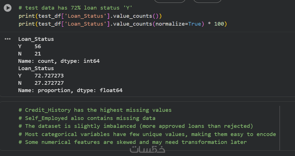
Task: Click the "Name: count, dtype: int64" output line
Action: [59, 61]
